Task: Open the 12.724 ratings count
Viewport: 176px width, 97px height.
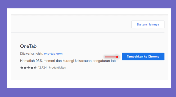Action: (x=42, y=68)
